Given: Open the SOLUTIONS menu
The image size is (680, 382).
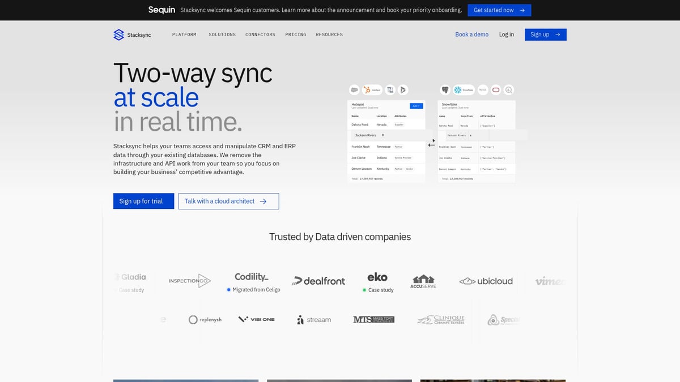Looking at the screenshot, I should (x=222, y=35).
